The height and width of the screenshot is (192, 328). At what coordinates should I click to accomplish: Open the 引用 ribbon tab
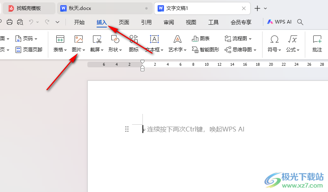click(146, 22)
